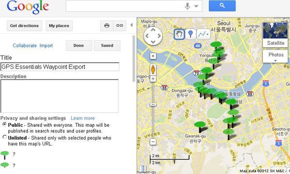Click the southernmost green waypoint marker
The width and height of the screenshot is (290, 174).
click(x=229, y=132)
